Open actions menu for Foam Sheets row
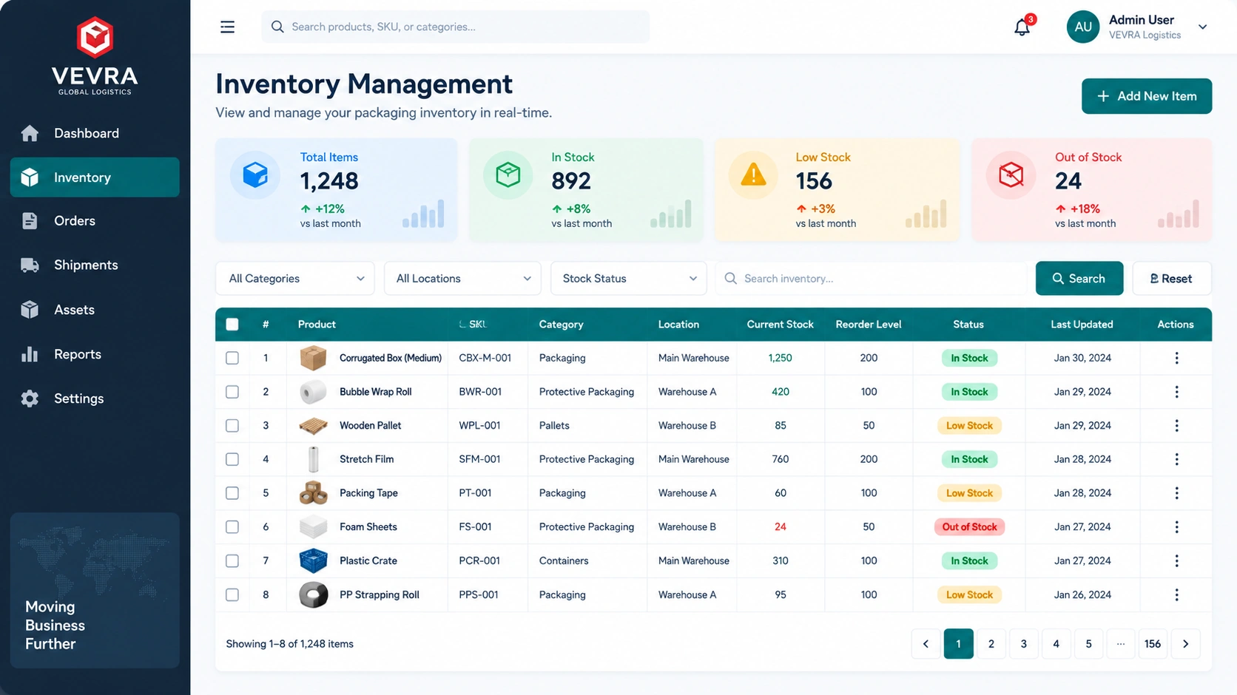This screenshot has height=695, width=1237. click(x=1176, y=527)
